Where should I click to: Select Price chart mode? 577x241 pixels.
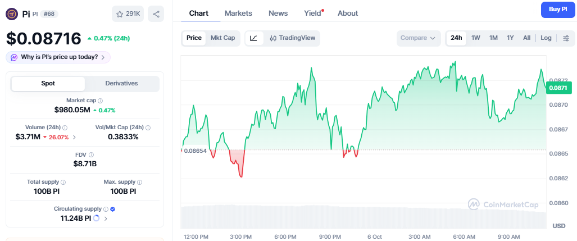194,38
